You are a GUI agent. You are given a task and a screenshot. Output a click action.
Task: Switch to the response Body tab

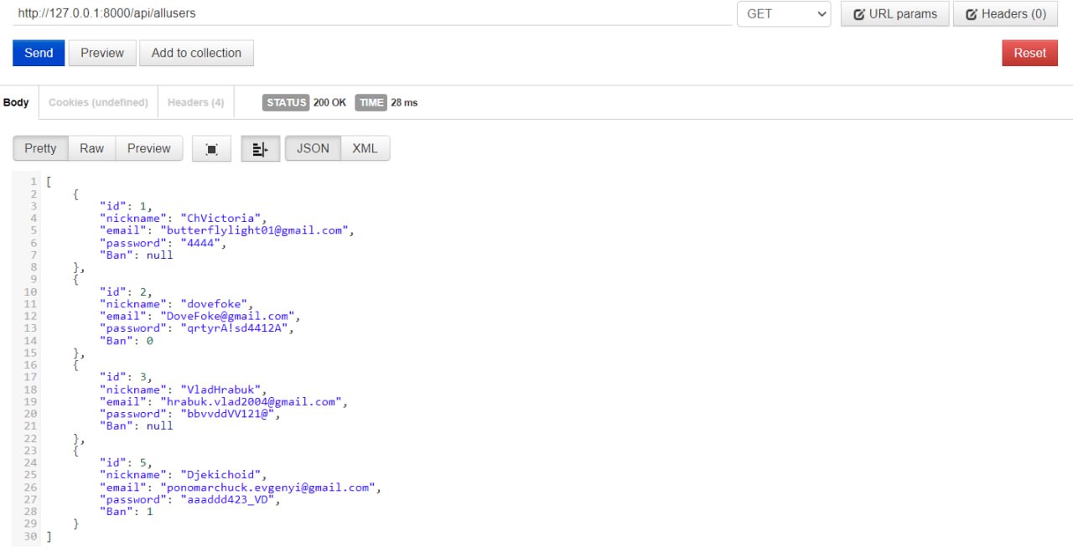16,102
